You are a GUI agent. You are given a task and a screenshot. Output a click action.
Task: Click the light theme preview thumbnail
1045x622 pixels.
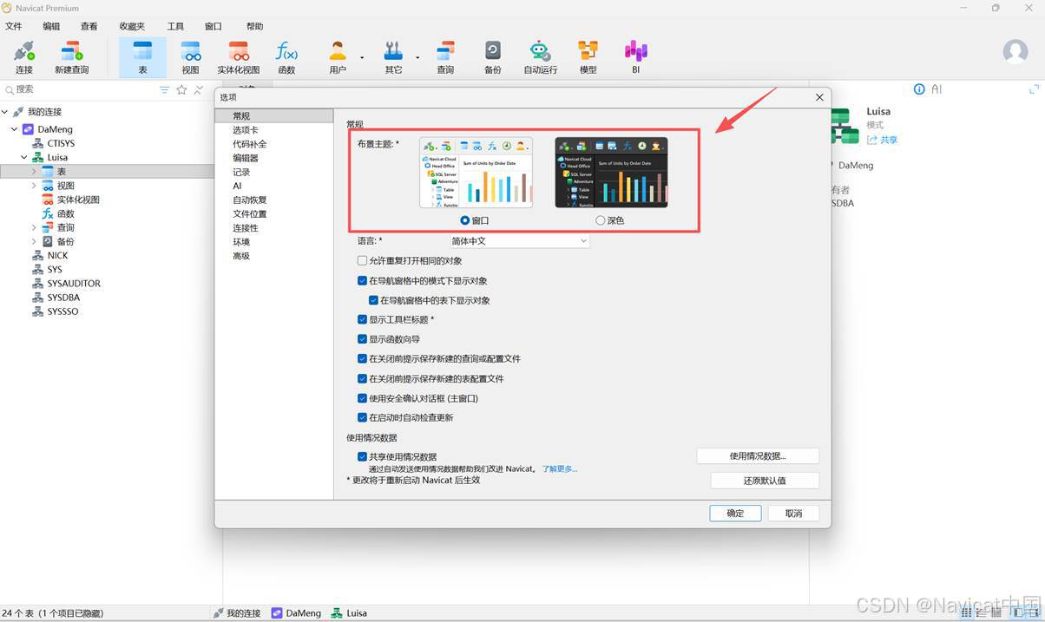pyautogui.click(x=476, y=173)
